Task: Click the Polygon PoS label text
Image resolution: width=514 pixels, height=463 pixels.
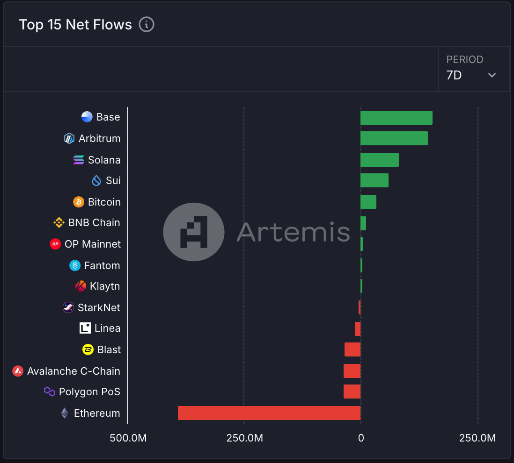Action: pos(89,392)
